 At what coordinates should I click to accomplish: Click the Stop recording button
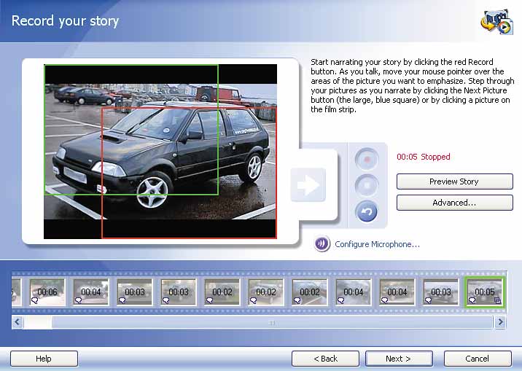coord(367,185)
